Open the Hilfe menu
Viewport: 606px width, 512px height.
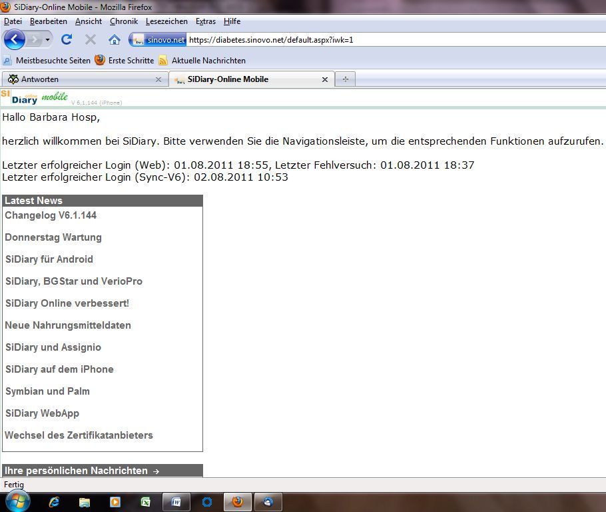(232, 21)
